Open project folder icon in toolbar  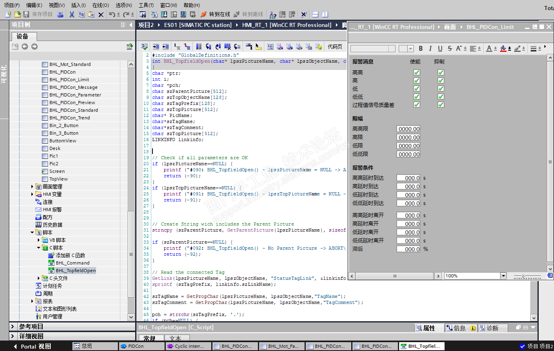17,14
